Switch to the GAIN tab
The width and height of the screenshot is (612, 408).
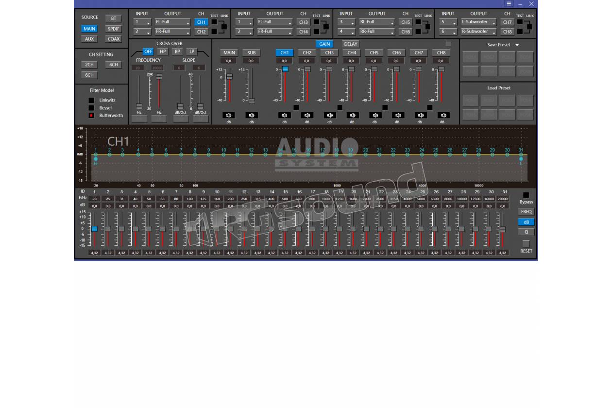tap(324, 44)
